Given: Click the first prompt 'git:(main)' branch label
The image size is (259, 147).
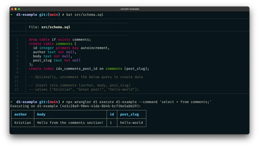Looking at the screenshot, I should coord(50,15).
